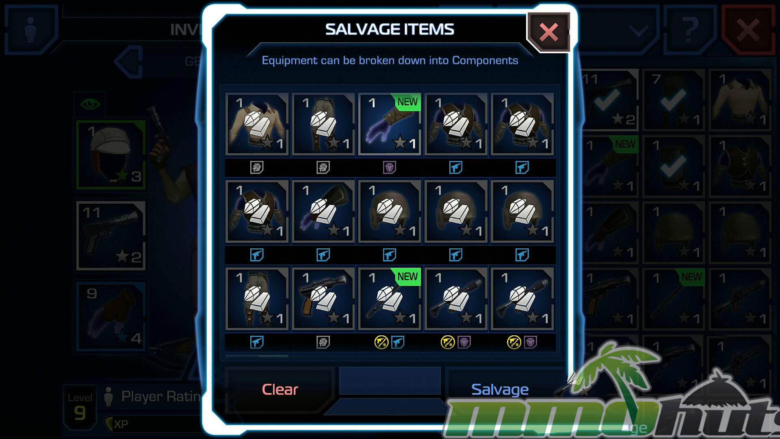Toggle the green eye visibility icon
The image size is (780, 439).
click(90, 104)
